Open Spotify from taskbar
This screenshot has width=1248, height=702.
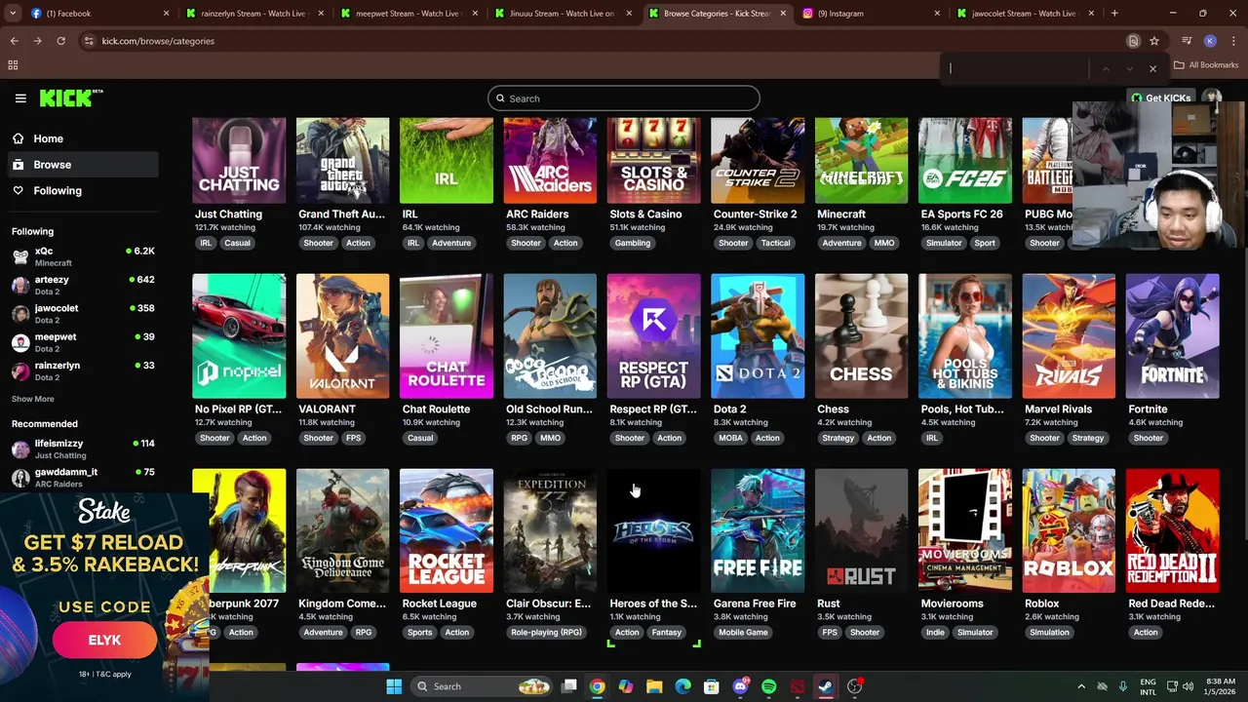(x=768, y=686)
